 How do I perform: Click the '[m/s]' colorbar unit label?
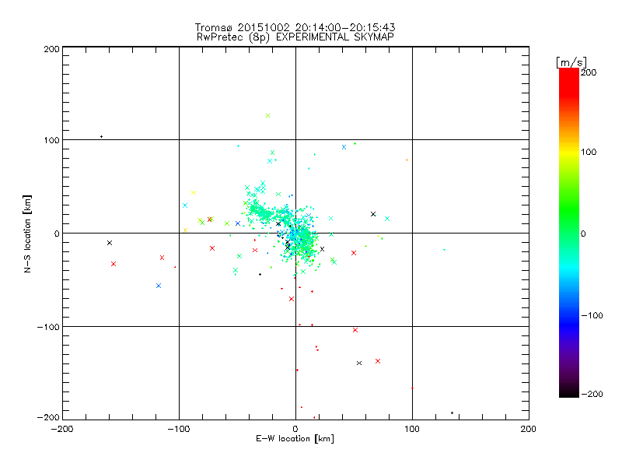[x=571, y=62]
